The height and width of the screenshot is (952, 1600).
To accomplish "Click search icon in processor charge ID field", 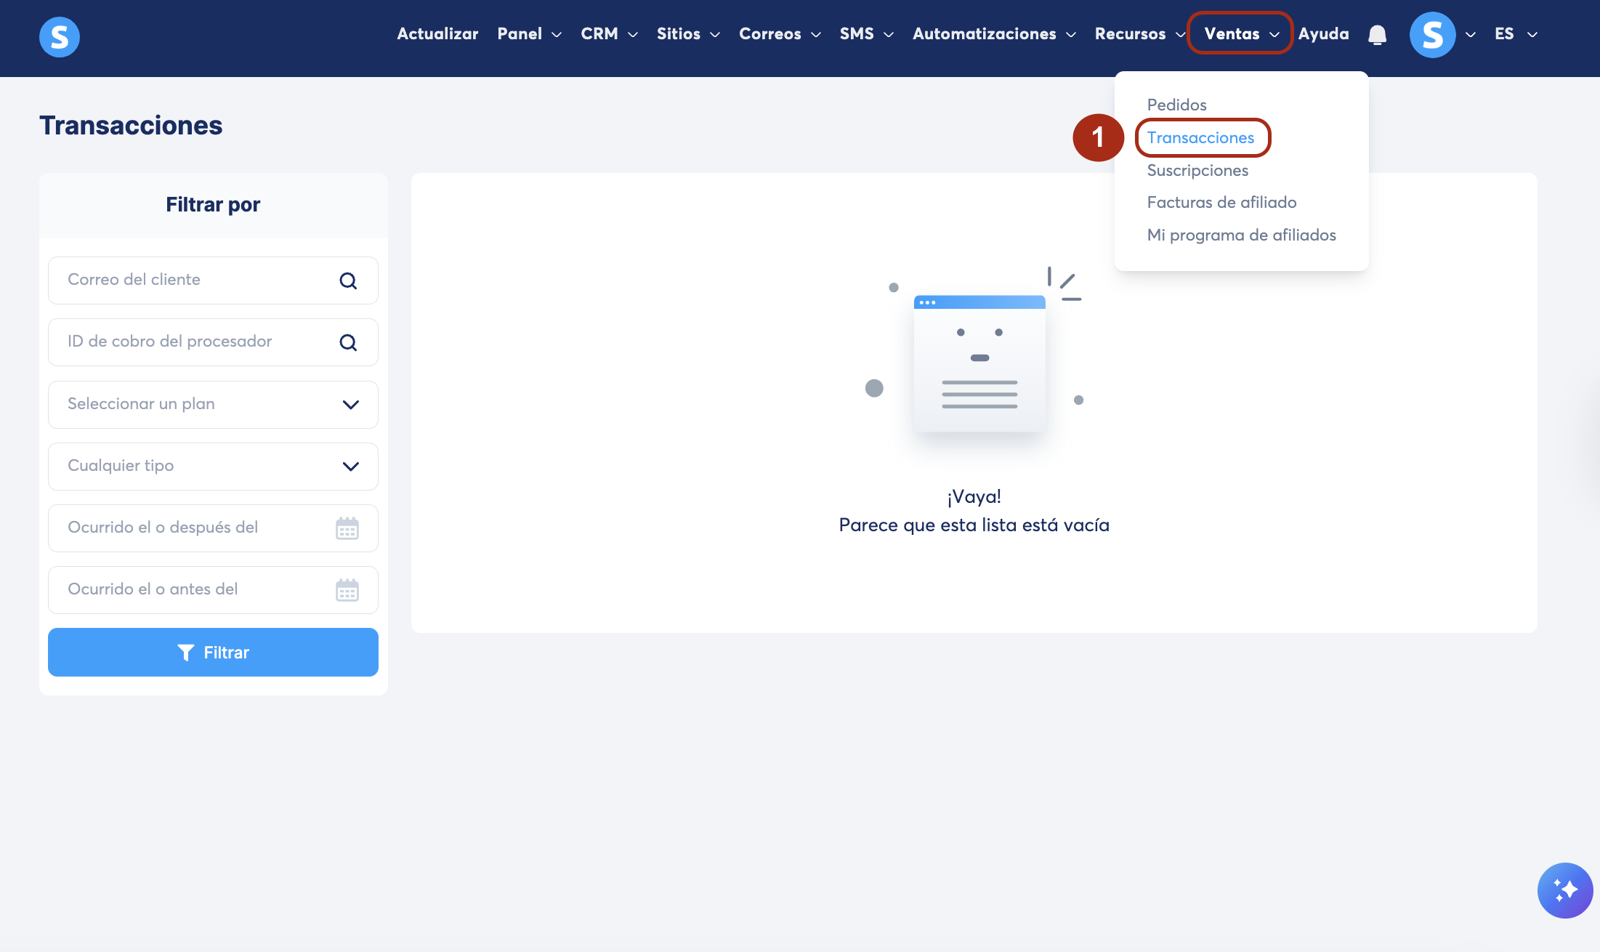I will tap(348, 342).
